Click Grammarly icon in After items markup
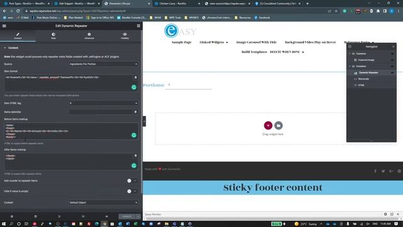Screen dimensions: 403x227 click(x=134, y=165)
